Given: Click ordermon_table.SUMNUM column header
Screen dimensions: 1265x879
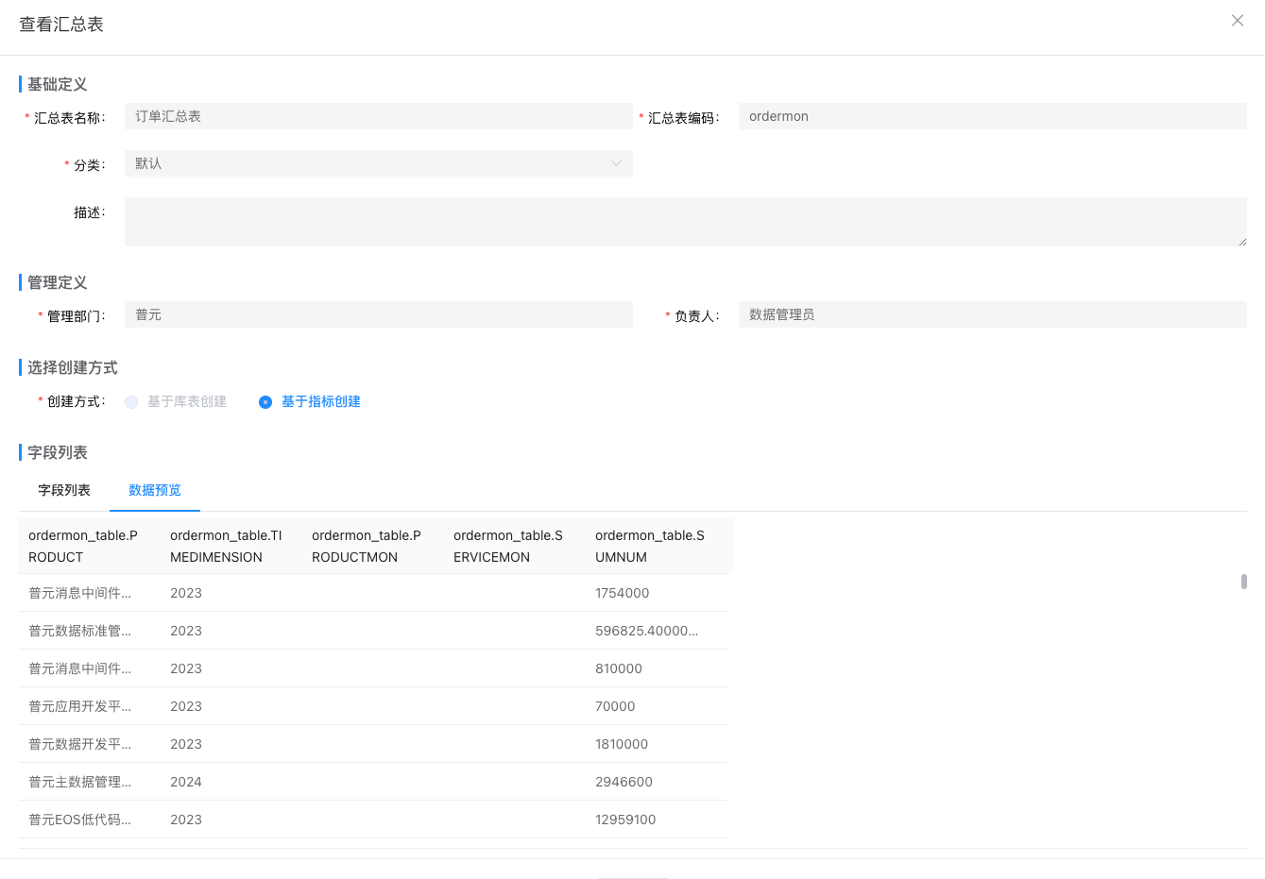Looking at the screenshot, I should click(650, 546).
